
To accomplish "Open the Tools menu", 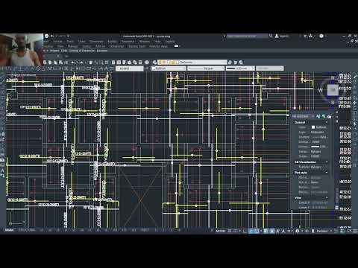I will [x=70, y=42].
